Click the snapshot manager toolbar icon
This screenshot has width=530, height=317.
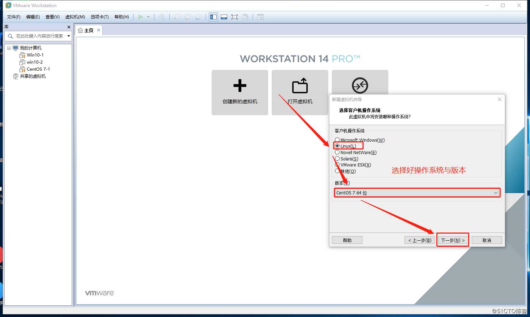pyautogui.click(x=199, y=17)
